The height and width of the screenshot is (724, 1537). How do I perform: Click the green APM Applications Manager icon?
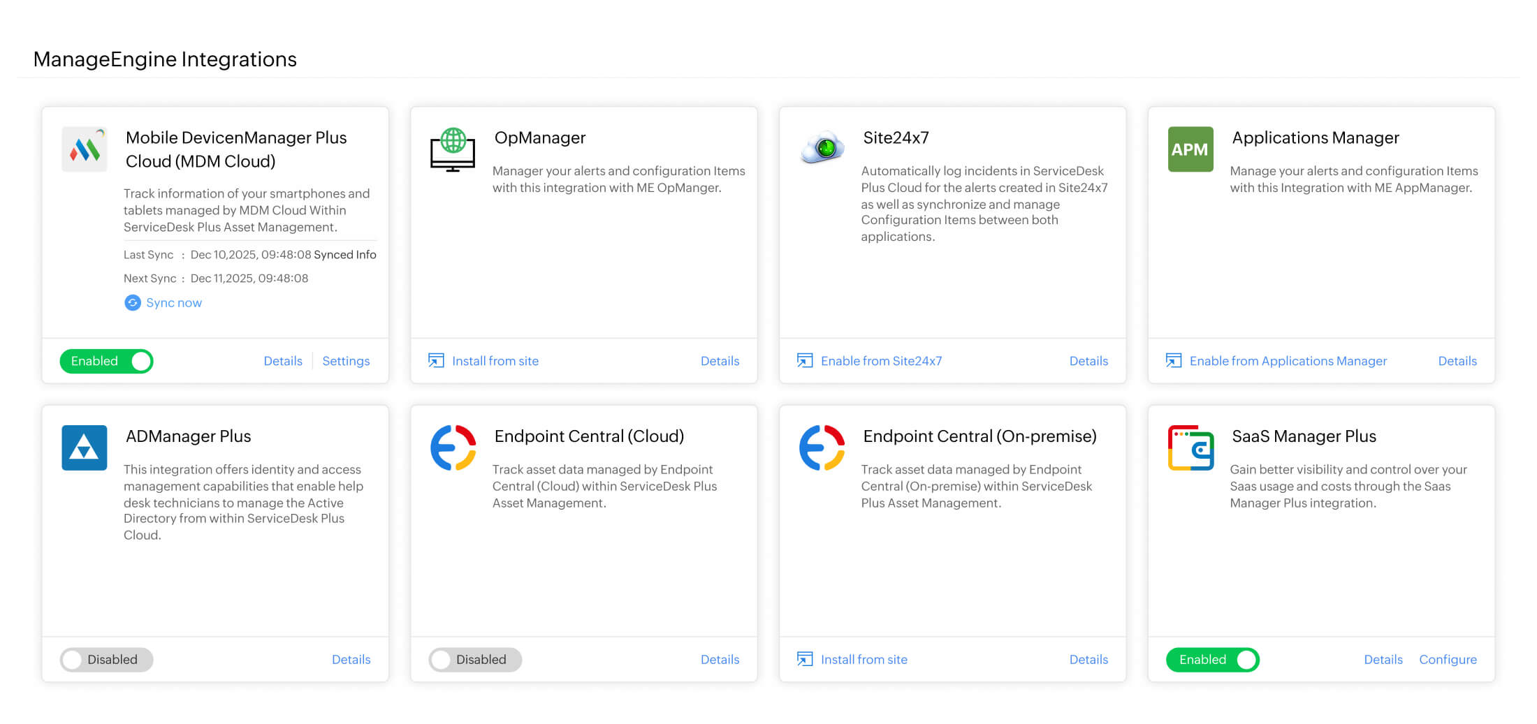[x=1190, y=149]
